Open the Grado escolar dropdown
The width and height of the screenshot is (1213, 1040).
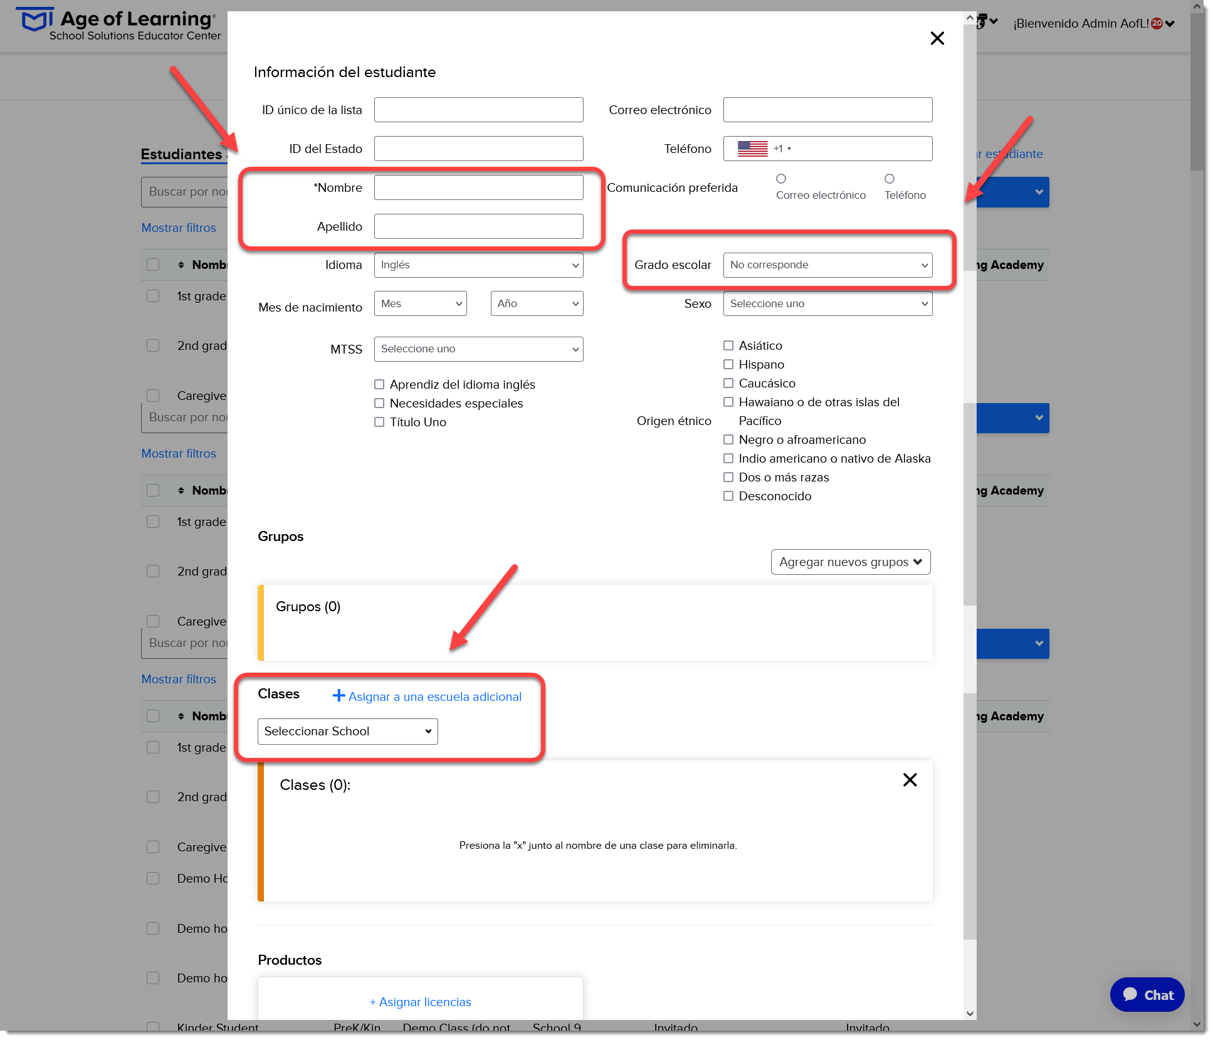pyautogui.click(x=827, y=265)
